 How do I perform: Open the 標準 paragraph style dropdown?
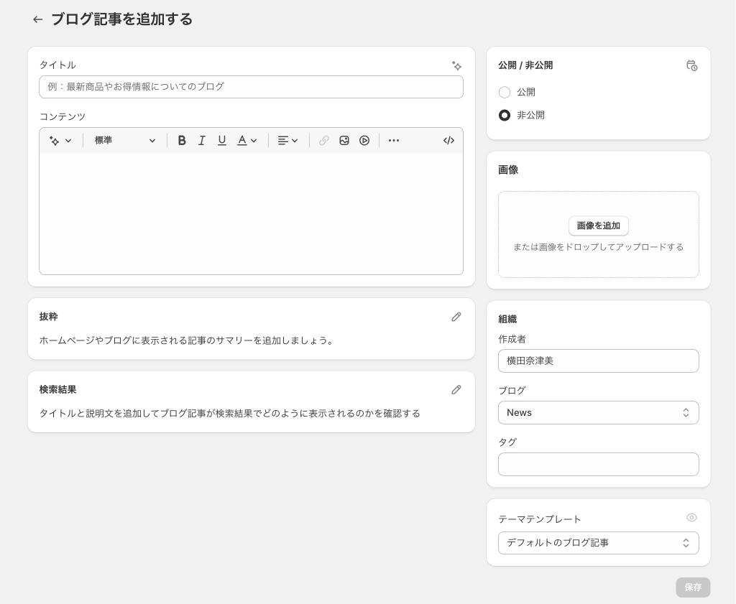coord(125,141)
